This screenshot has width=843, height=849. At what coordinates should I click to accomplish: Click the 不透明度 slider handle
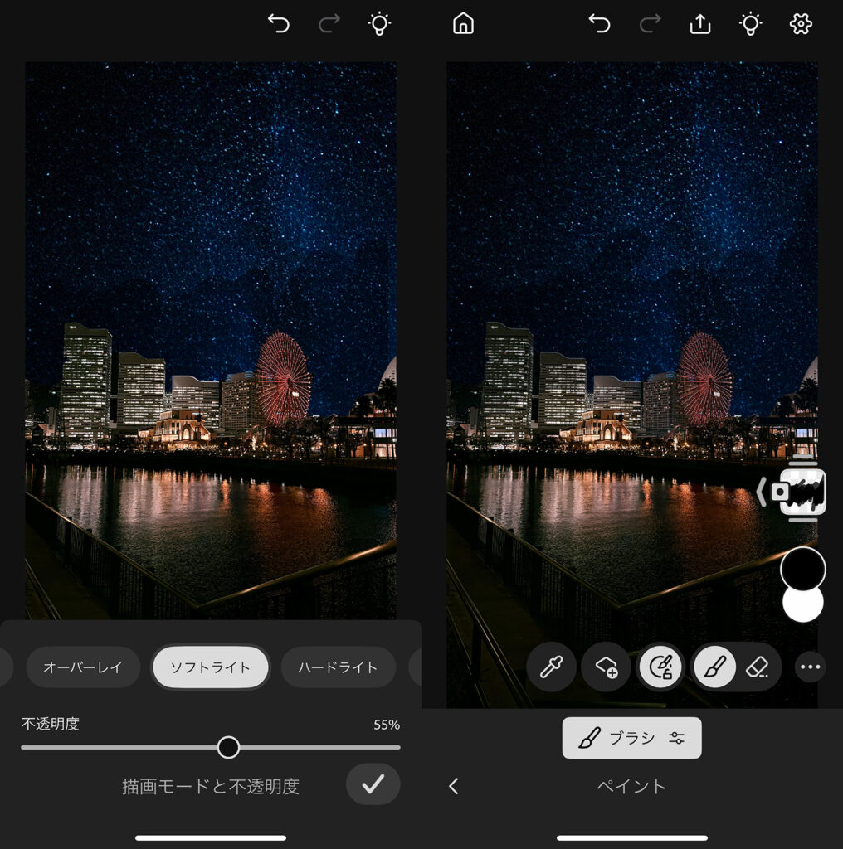coord(229,747)
